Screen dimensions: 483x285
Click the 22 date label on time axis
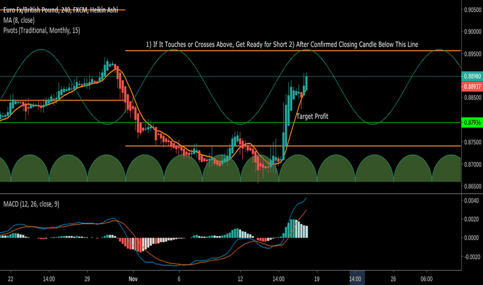(x=11, y=279)
